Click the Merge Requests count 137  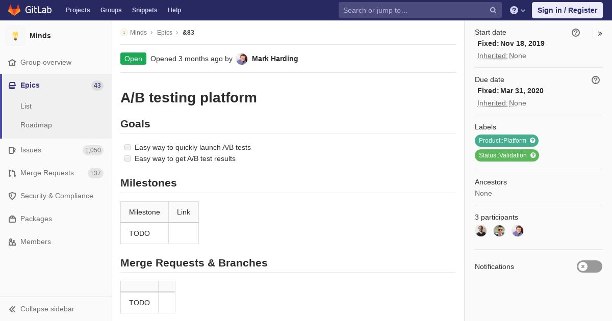(95, 173)
